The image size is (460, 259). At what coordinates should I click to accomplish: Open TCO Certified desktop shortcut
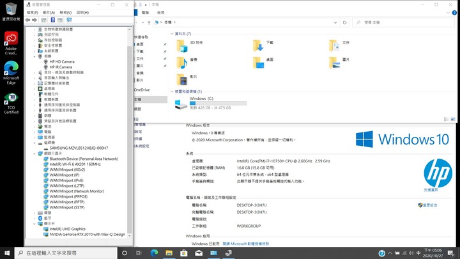pos(11,103)
